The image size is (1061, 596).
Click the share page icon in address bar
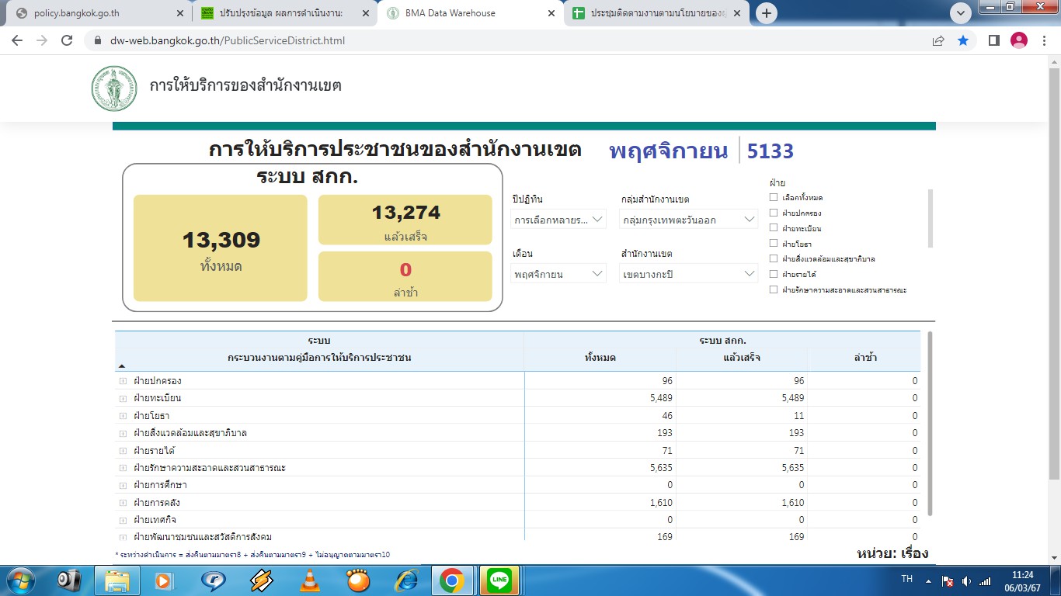coord(938,40)
